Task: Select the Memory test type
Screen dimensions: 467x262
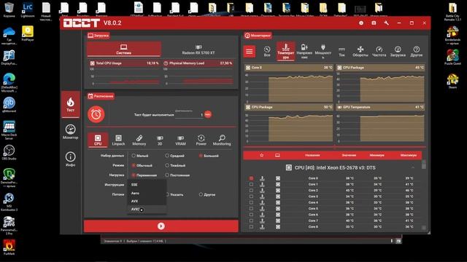Action: pos(139,140)
